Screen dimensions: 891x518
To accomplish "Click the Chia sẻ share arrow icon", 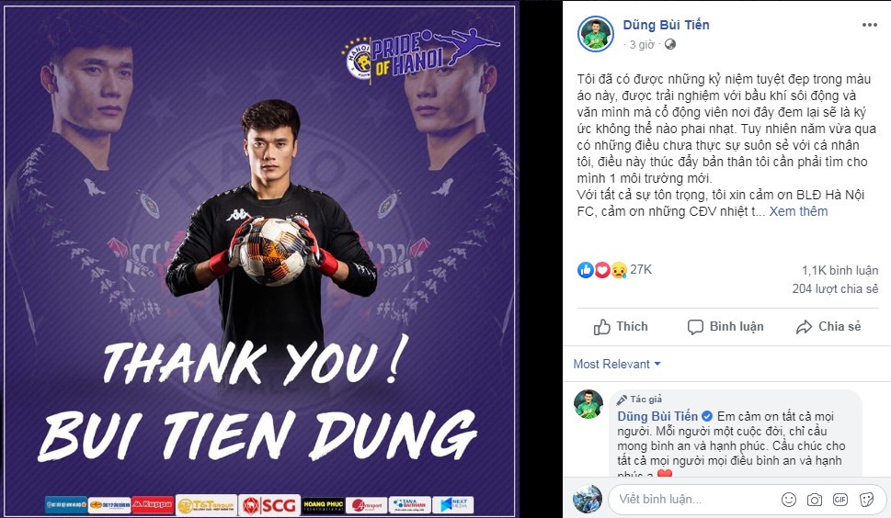I will click(x=804, y=327).
